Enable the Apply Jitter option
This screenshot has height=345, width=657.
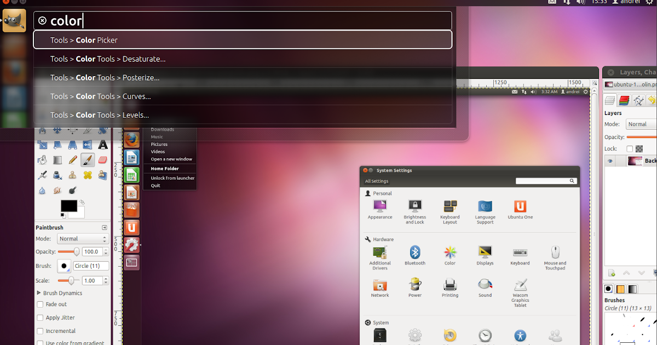40,318
